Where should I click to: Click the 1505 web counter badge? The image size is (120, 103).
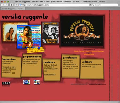coord(6,83)
